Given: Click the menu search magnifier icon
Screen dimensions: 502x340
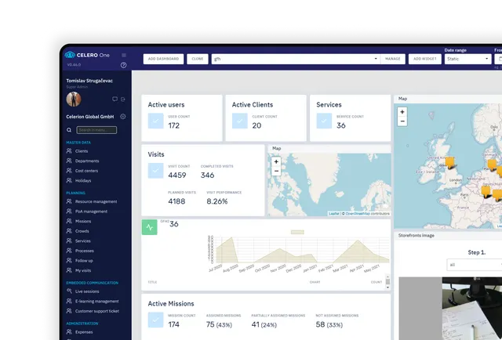Looking at the screenshot, I should [69, 130].
